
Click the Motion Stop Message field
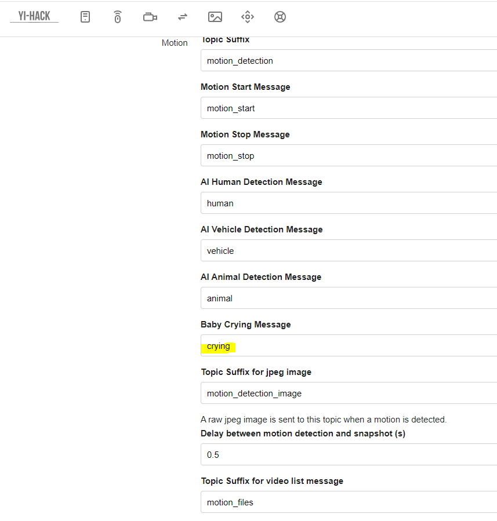tap(349, 155)
